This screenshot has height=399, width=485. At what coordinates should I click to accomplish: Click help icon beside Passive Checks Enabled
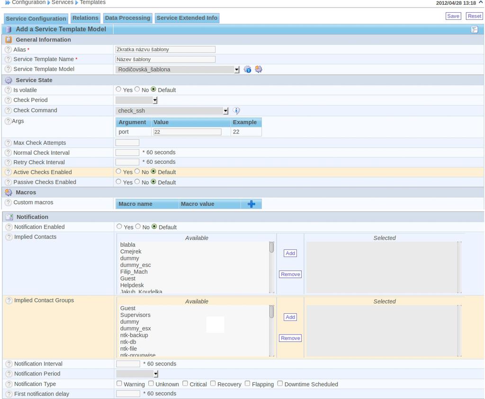[x=9, y=182]
